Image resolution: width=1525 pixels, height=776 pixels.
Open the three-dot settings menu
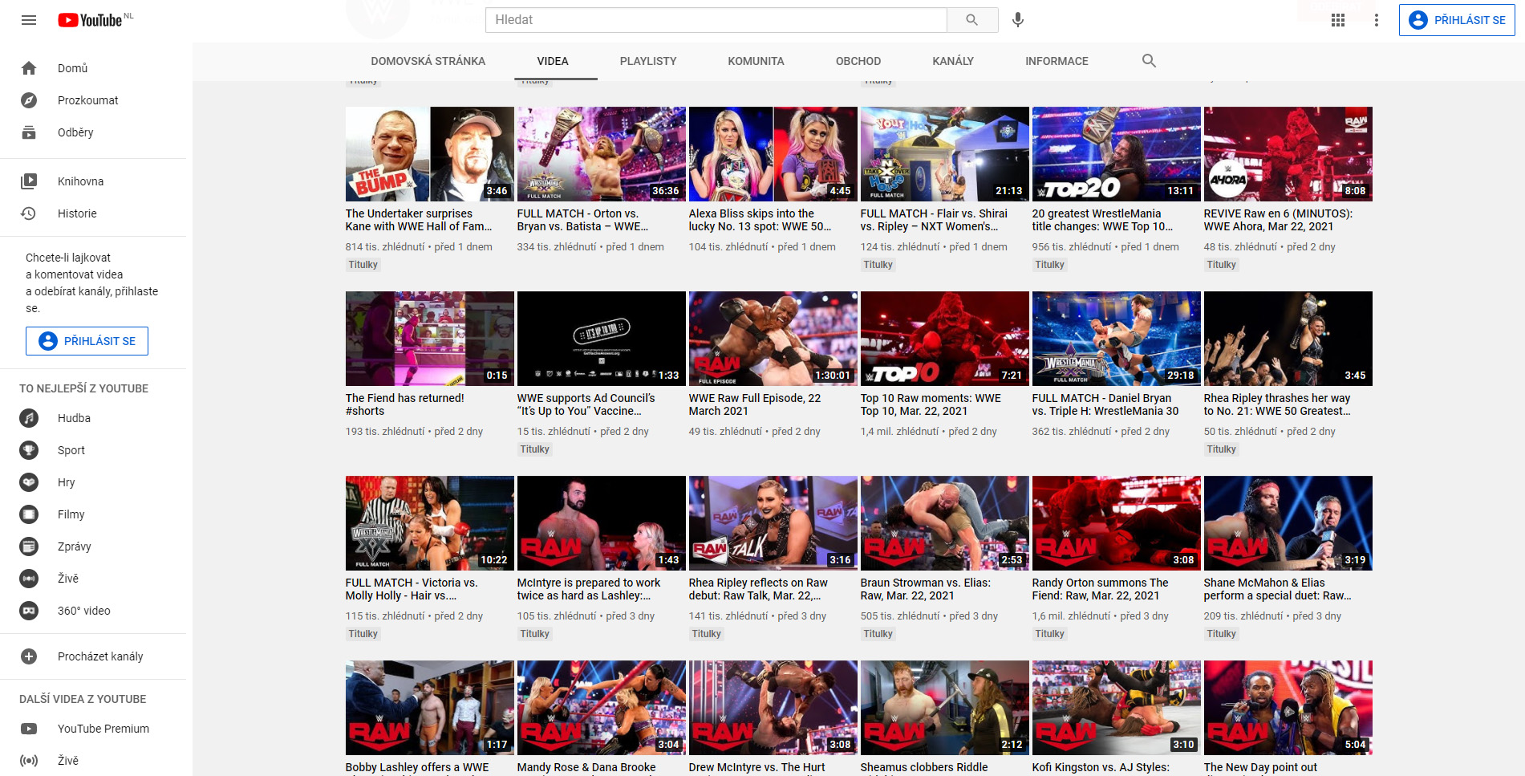tap(1376, 20)
